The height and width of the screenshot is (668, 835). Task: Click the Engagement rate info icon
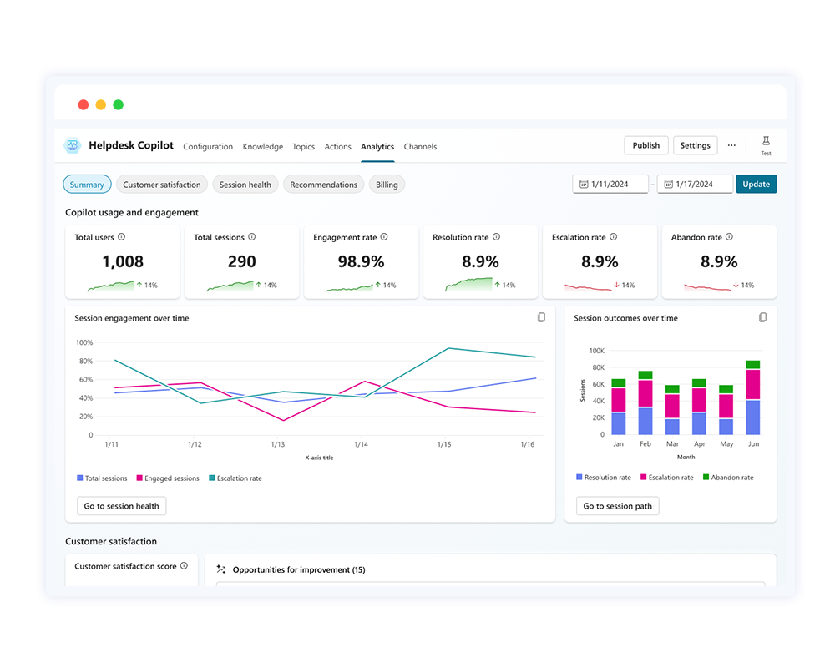tap(384, 237)
